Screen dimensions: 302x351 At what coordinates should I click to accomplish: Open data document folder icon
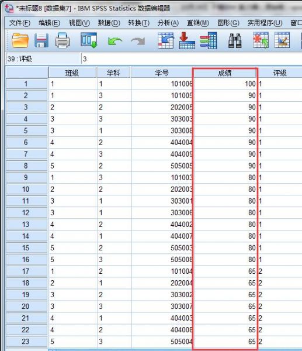coord(20,40)
